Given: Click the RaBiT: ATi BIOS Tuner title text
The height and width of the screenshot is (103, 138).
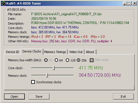Looking at the screenshot, I should point(24,3).
